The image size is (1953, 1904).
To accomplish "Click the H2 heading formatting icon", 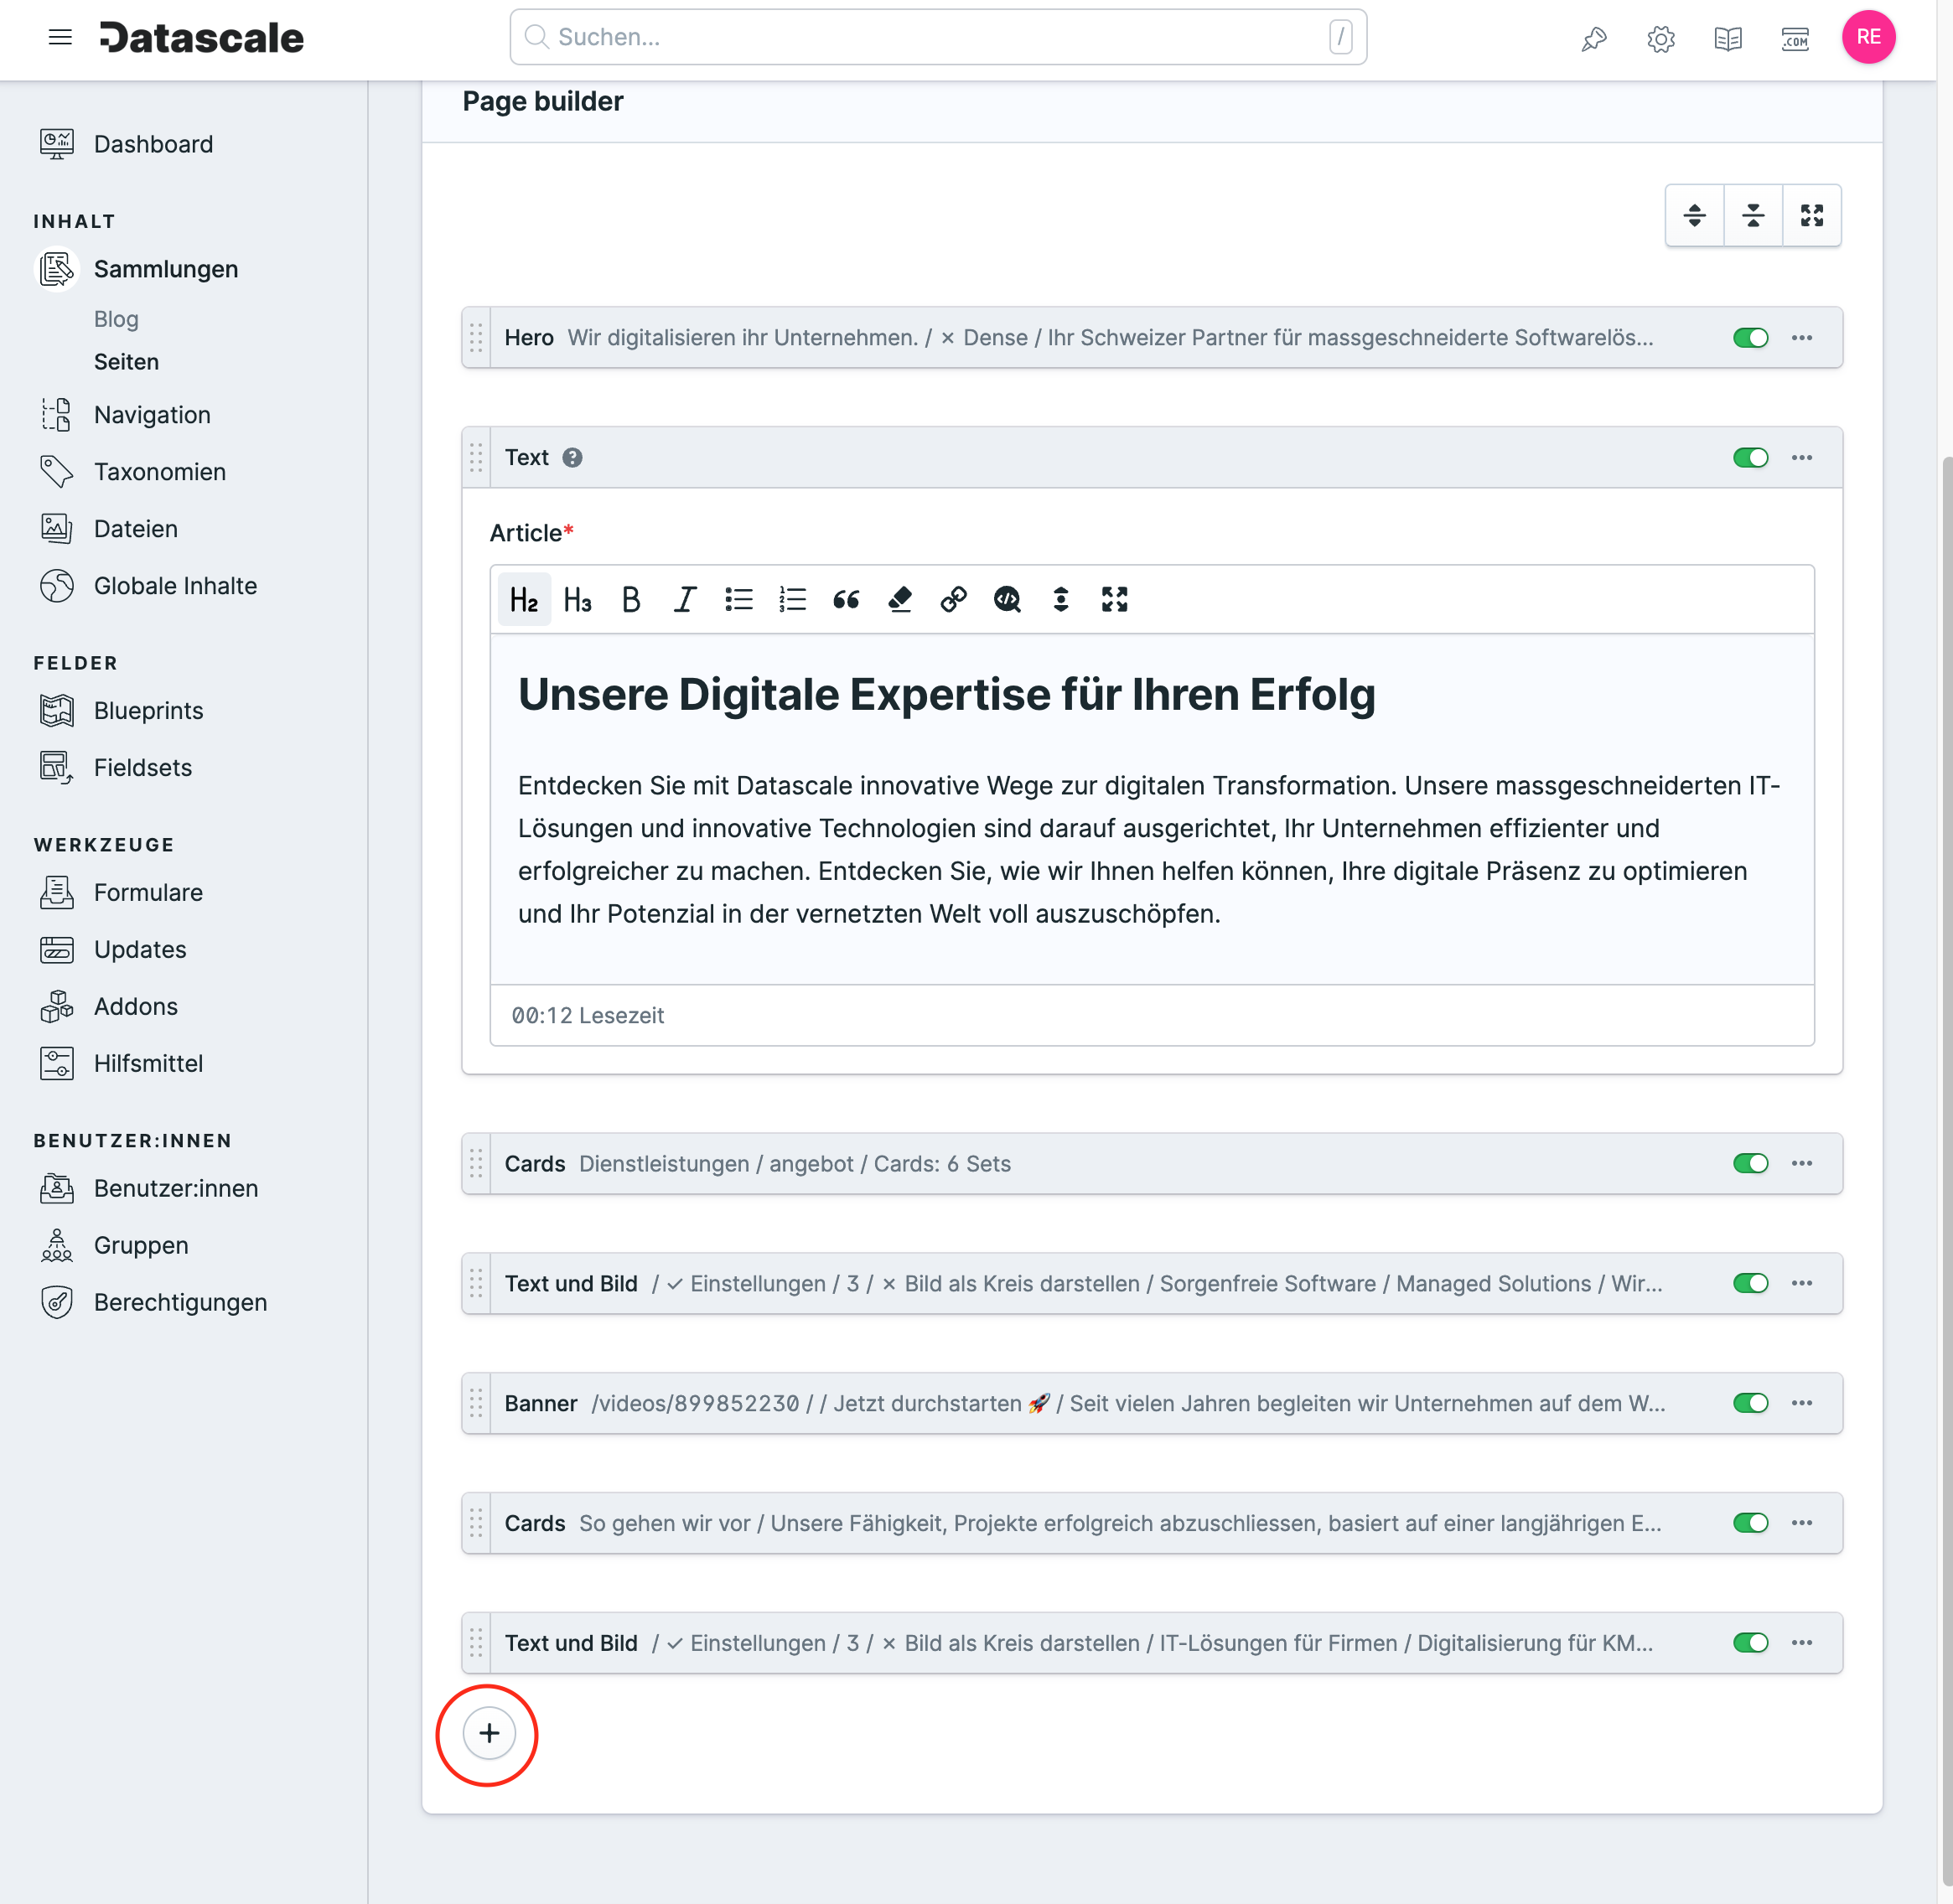I will (523, 600).
